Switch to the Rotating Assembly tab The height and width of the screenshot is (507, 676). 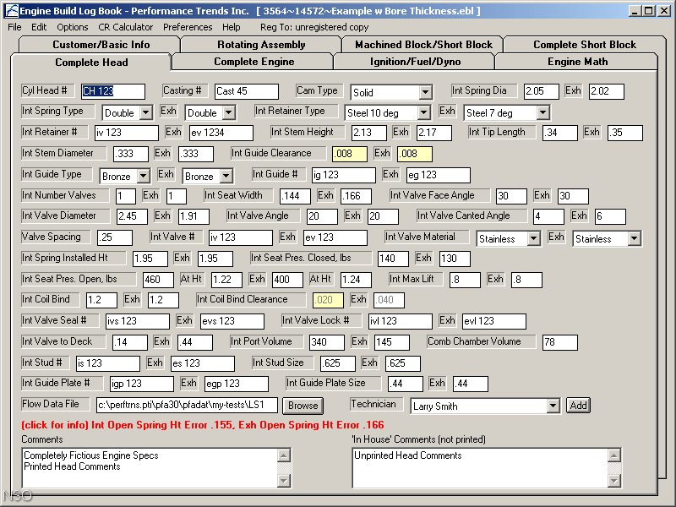point(261,45)
